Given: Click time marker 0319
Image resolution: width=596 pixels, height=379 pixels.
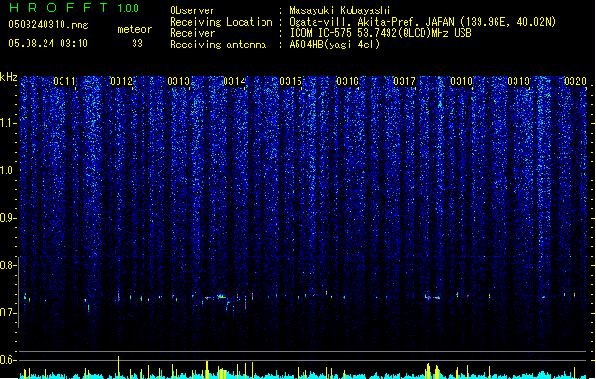Looking at the screenshot, I should 518,81.
